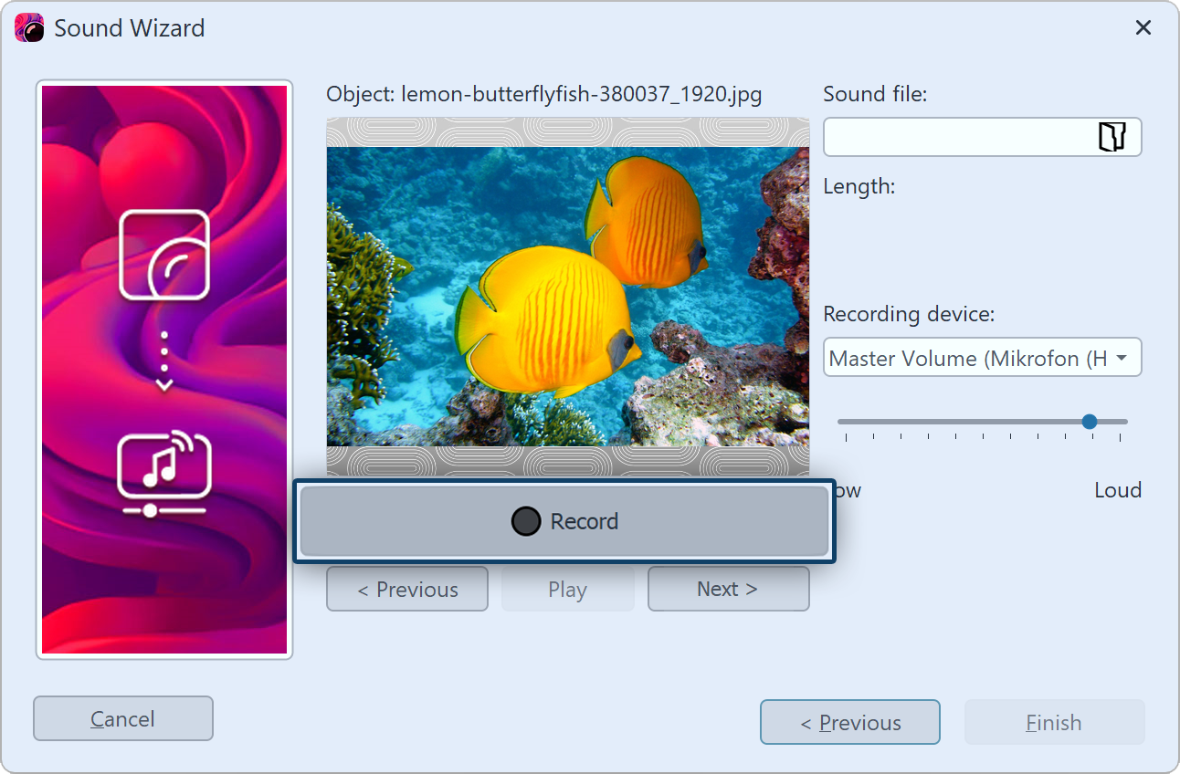1180x774 pixels.
Task: Click the Finish button
Action: point(1053,723)
